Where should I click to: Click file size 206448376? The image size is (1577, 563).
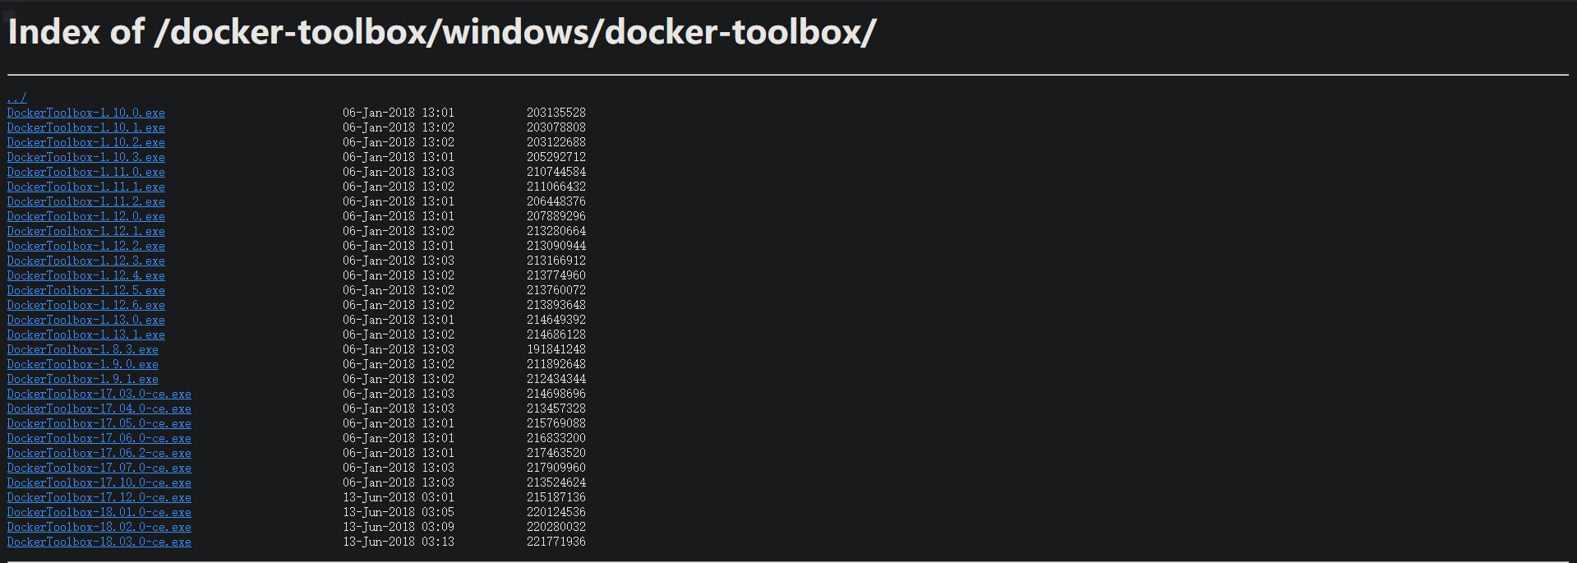click(556, 201)
